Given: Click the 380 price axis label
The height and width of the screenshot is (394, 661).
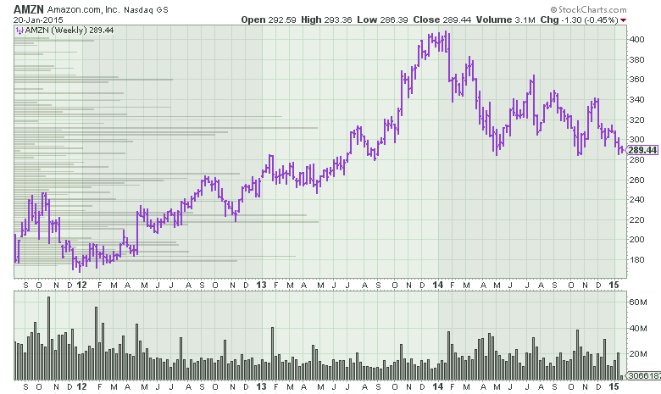Looking at the screenshot, I should [x=636, y=60].
